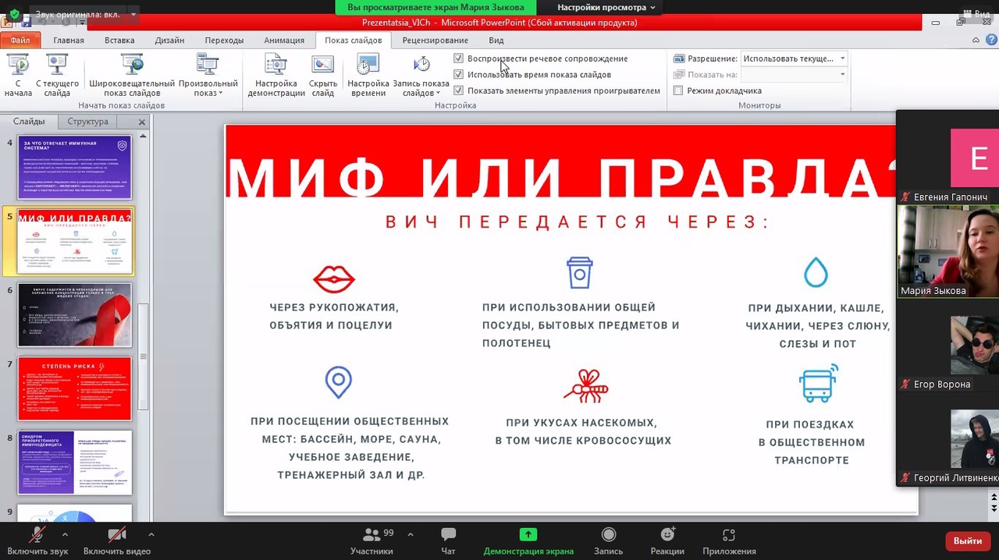Select slide 6 thumbnail

[75, 314]
